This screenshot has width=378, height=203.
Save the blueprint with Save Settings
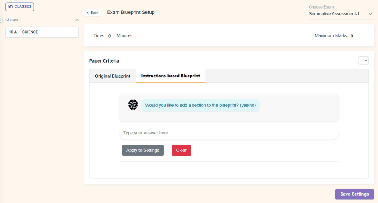tap(354, 194)
